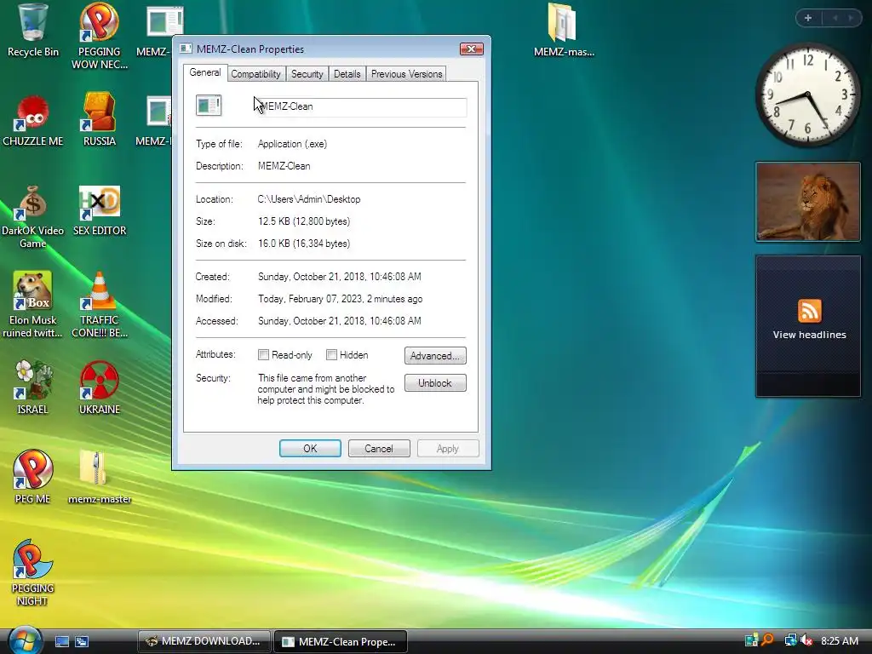Viewport: 872px width, 654px height.
Task: Click the 8:25 AM taskbar clock
Action: pyautogui.click(x=839, y=640)
